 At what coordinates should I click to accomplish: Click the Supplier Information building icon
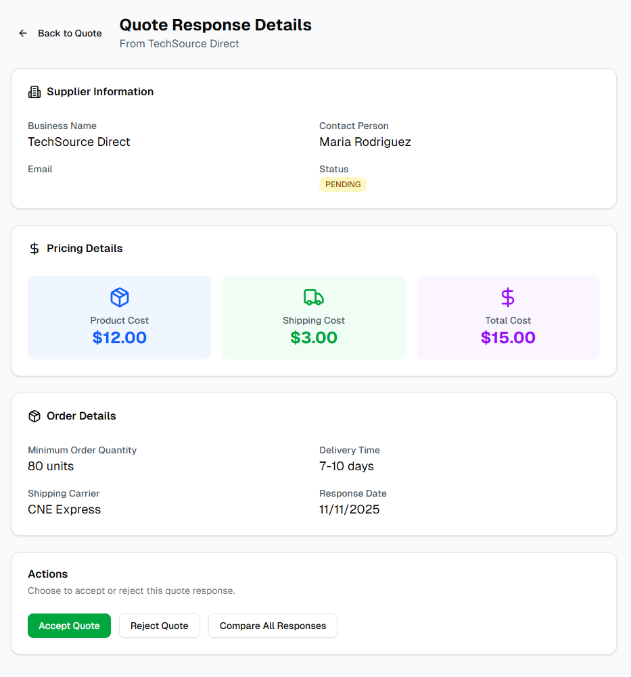point(34,92)
